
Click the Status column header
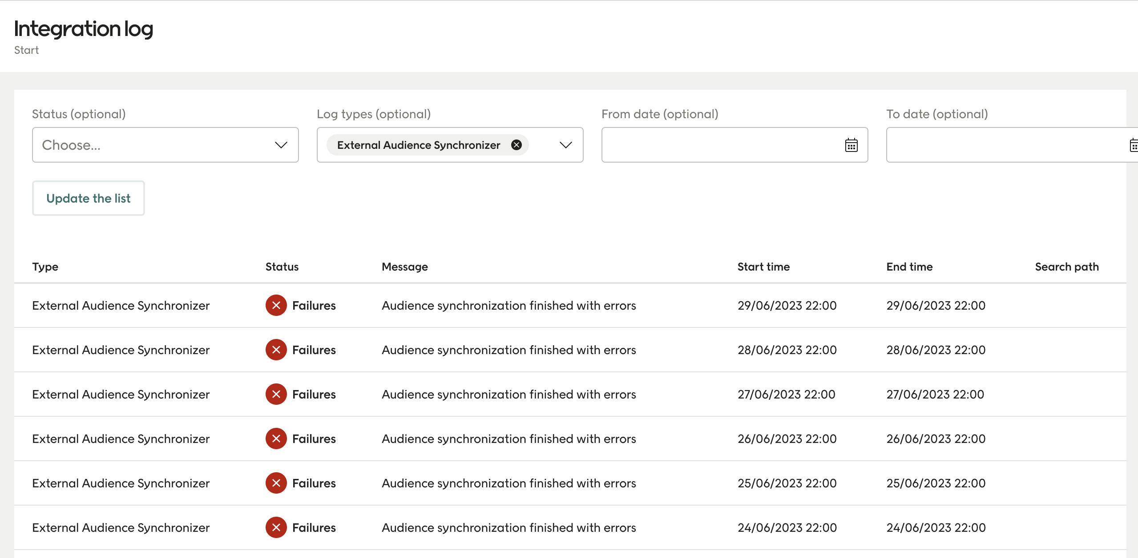click(282, 267)
